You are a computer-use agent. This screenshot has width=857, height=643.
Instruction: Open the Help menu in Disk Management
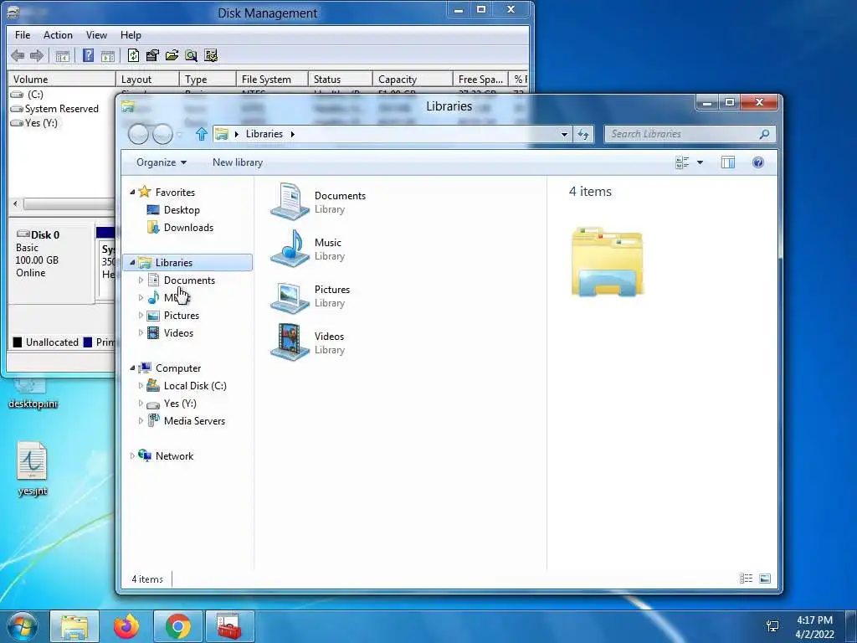(131, 35)
